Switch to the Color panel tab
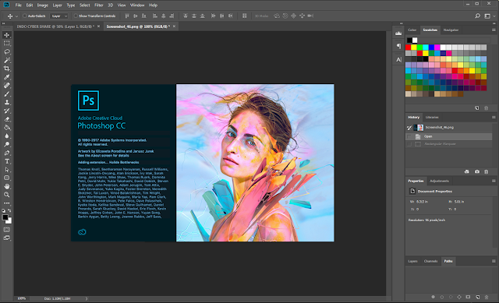Screen dimensions: 499x303 point(412,30)
